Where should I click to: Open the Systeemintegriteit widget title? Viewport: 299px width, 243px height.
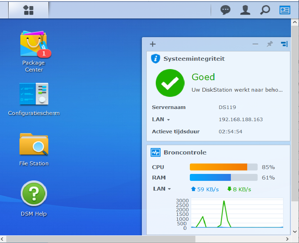pos(194,59)
